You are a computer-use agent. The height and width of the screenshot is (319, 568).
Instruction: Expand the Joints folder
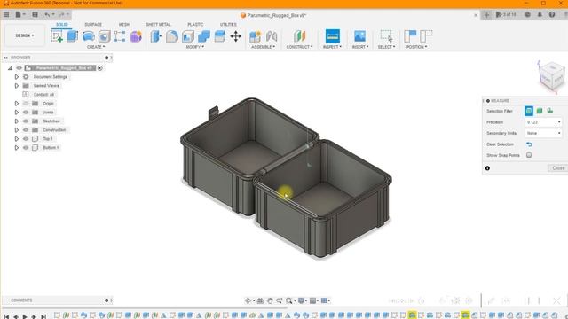tap(16, 113)
